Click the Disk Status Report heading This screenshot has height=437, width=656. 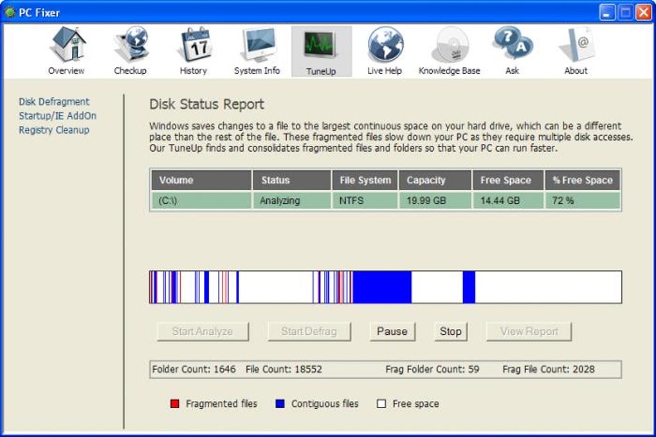tap(206, 104)
